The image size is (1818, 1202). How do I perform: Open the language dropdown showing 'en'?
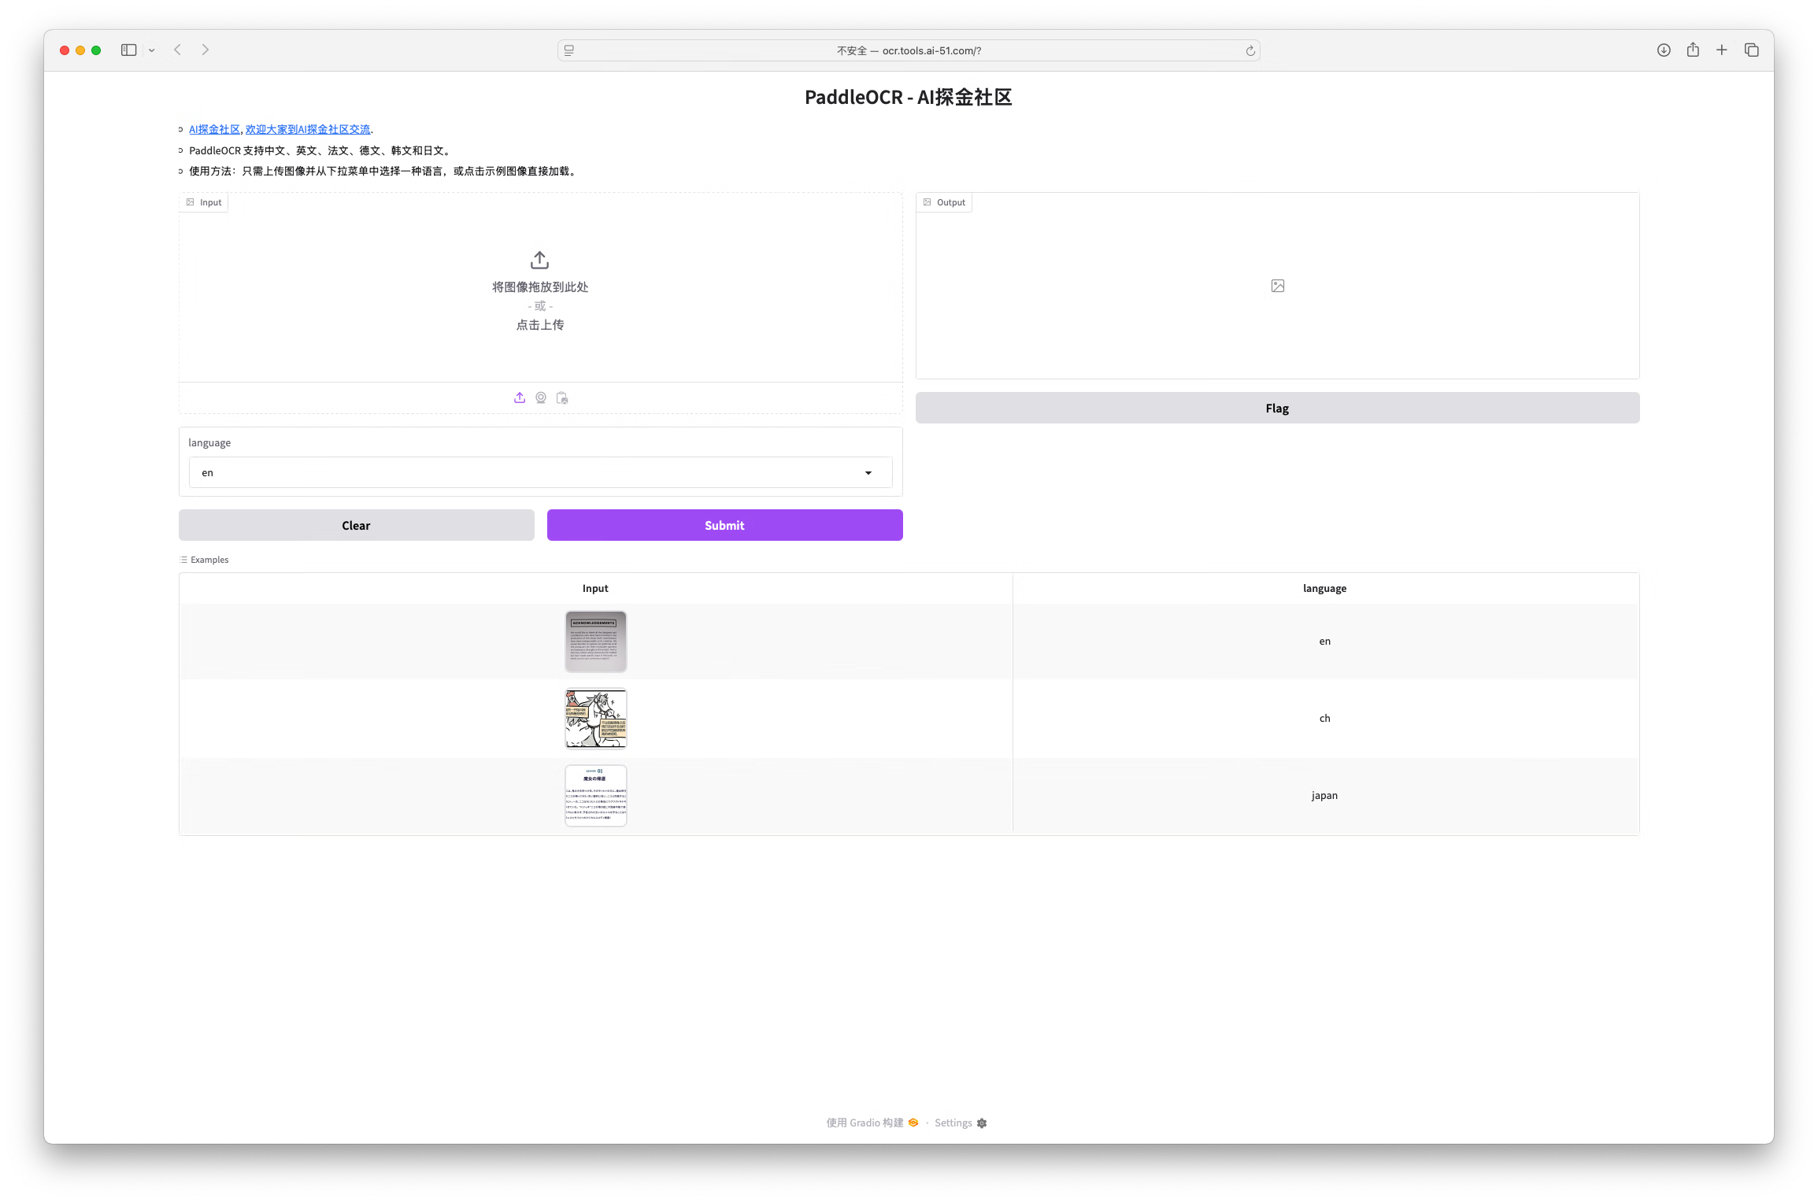pyautogui.click(x=540, y=472)
